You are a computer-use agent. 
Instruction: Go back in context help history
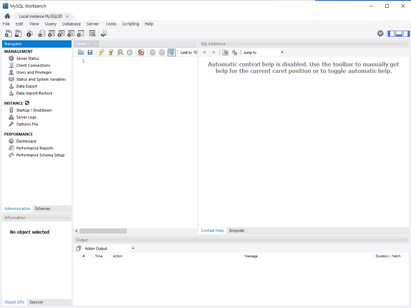coord(204,52)
